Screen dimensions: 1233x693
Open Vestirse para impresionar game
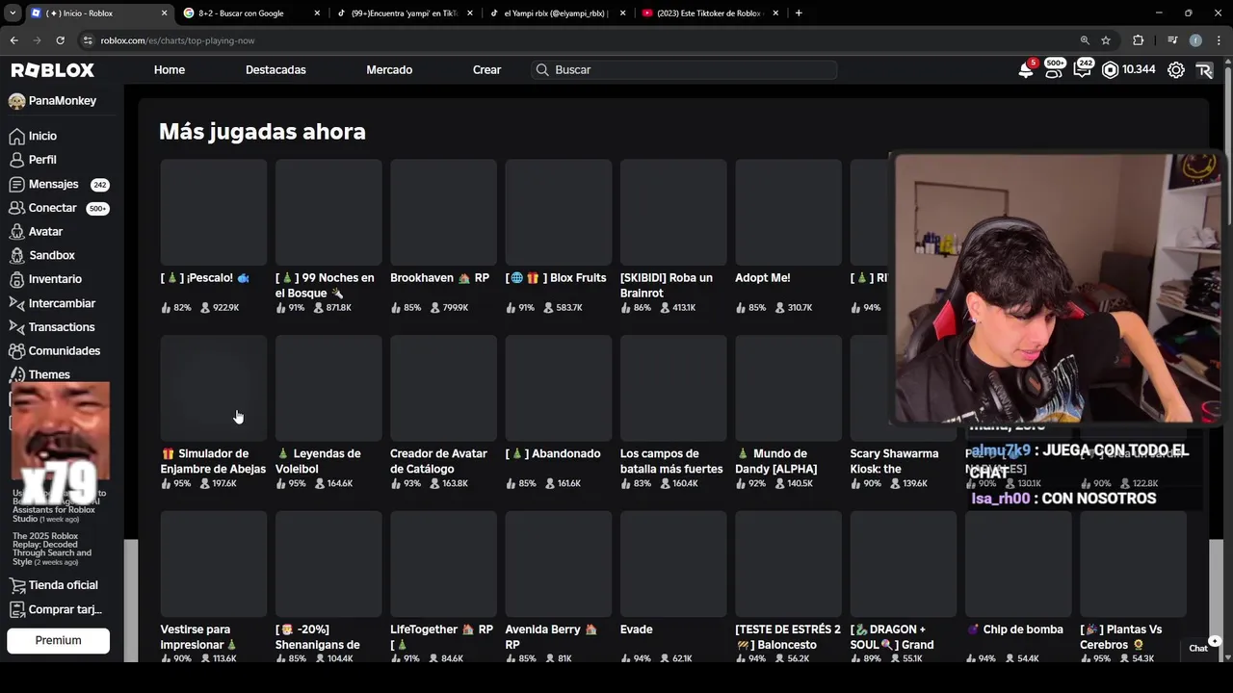coord(213,565)
